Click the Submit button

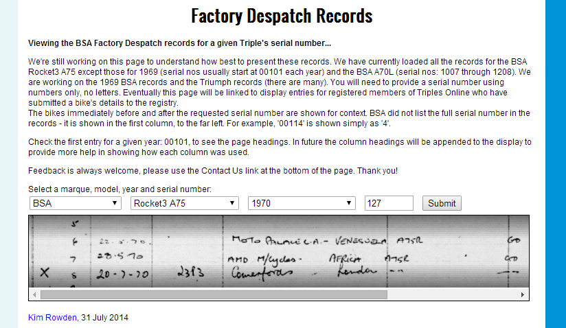[x=442, y=203]
